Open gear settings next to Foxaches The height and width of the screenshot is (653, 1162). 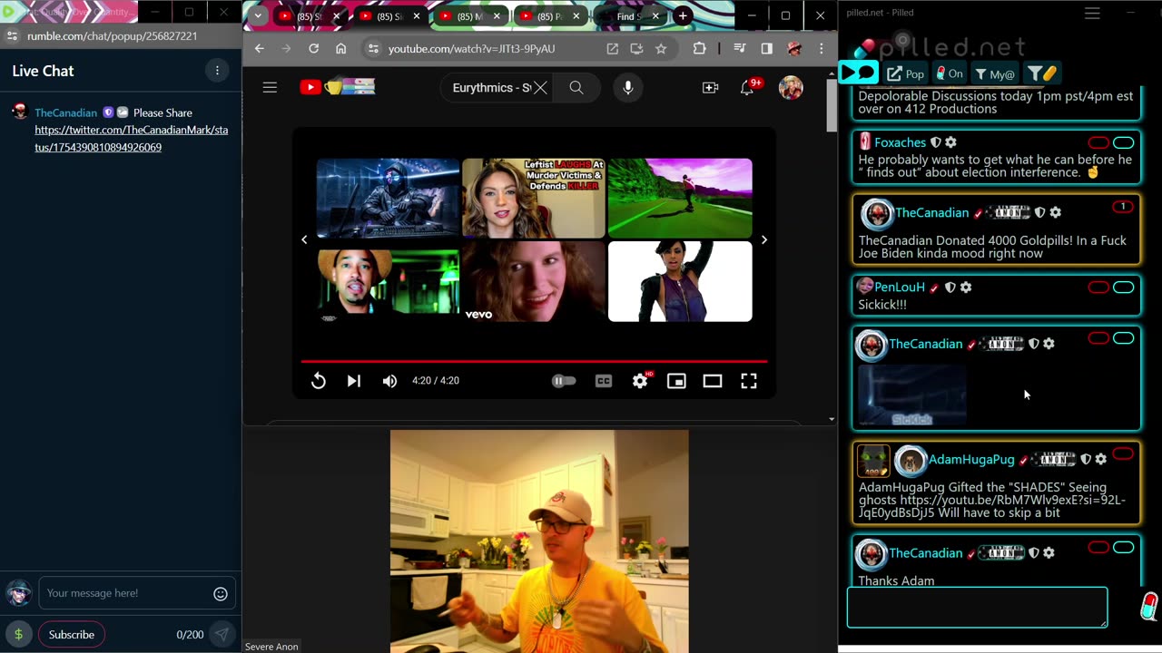[x=950, y=142]
